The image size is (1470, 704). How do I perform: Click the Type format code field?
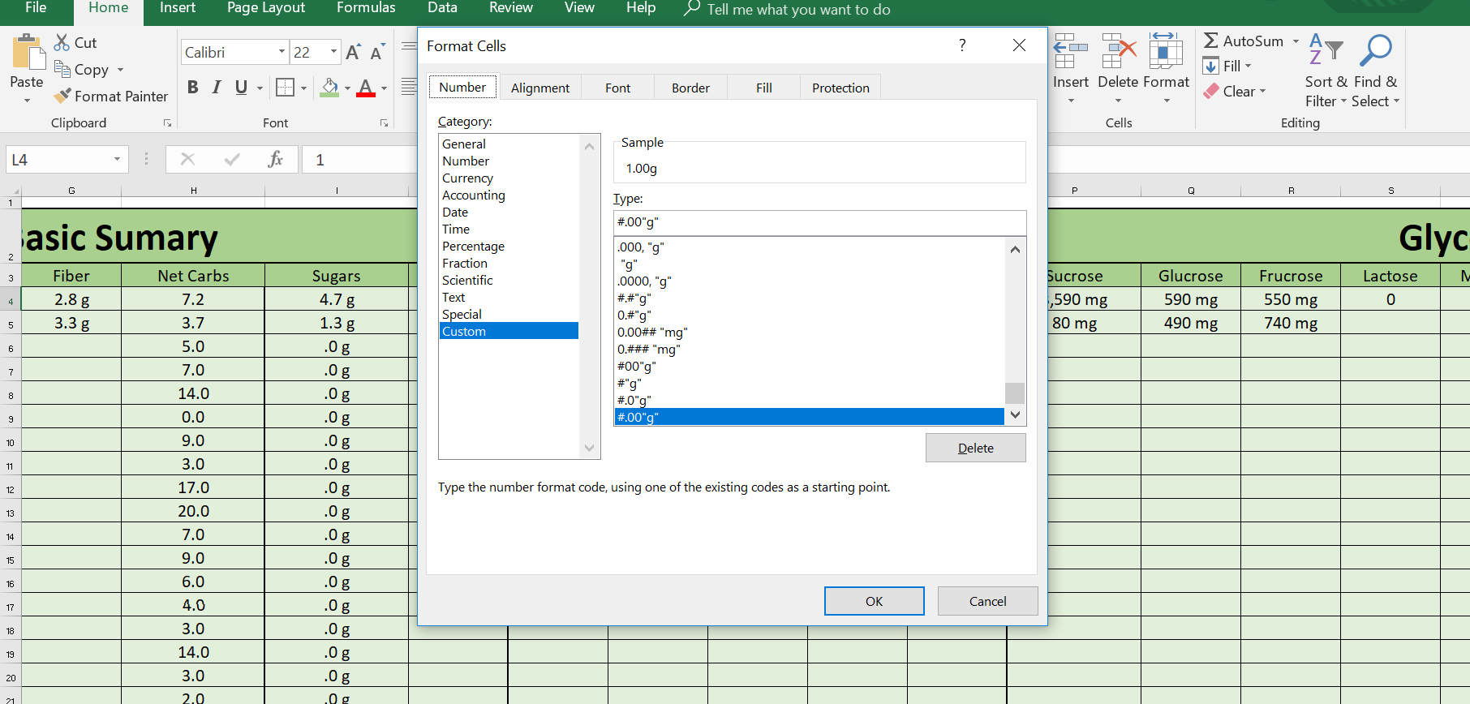[819, 221]
